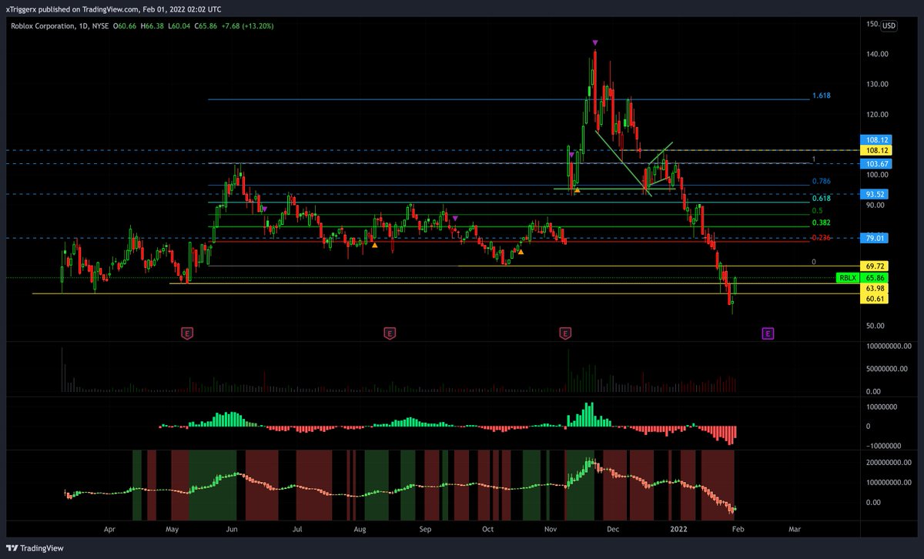
Task: Open the USD currency selector
Action: click(889, 25)
